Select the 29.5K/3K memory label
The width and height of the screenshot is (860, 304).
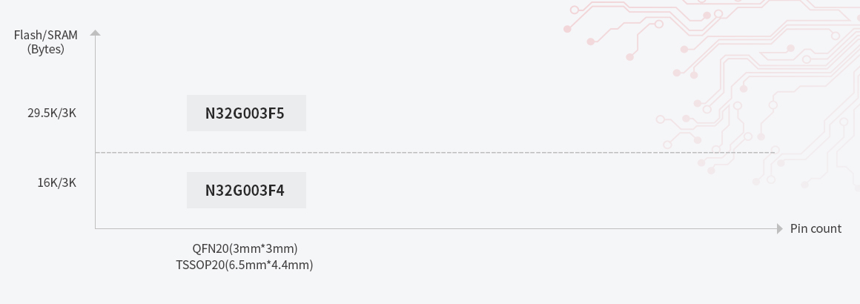(52, 113)
